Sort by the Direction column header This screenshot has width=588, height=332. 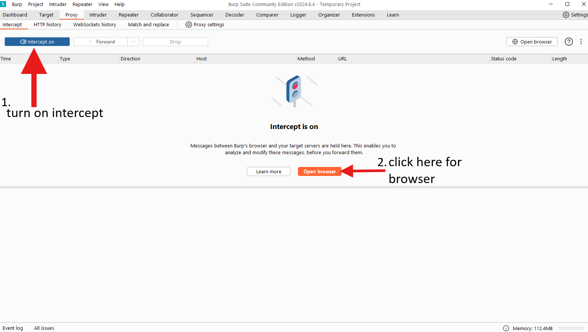click(157, 59)
